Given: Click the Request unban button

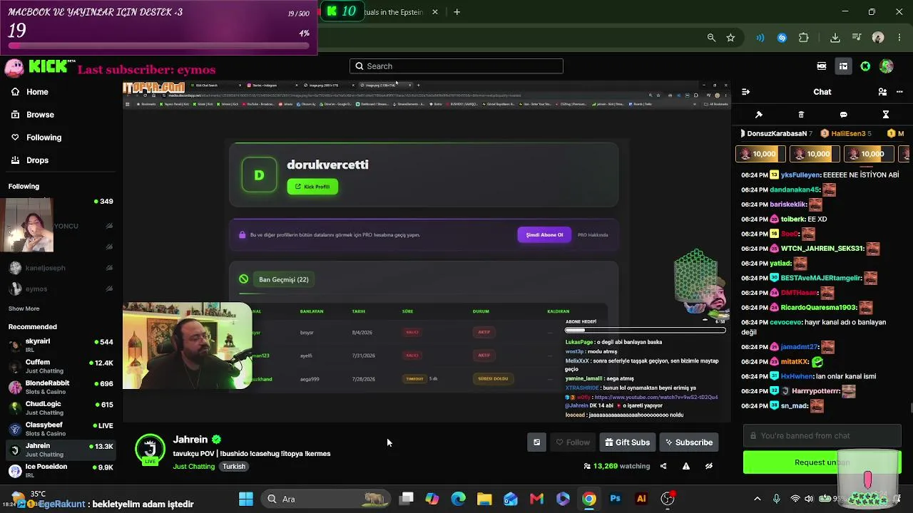Looking at the screenshot, I should [822, 462].
